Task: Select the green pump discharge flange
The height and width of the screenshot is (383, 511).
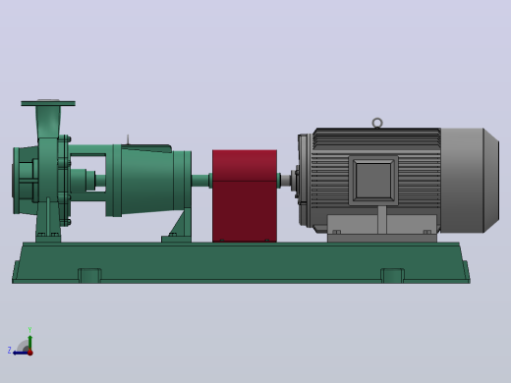Action: (x=48, y=103)
